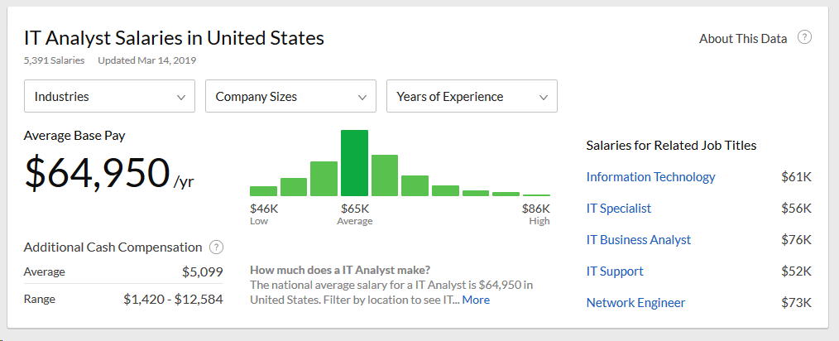Image resolution: width=839 pixels, height=341 pixels.
Task: Expand the Company Sizes dropdown
Action: click(x=290, y=96)
